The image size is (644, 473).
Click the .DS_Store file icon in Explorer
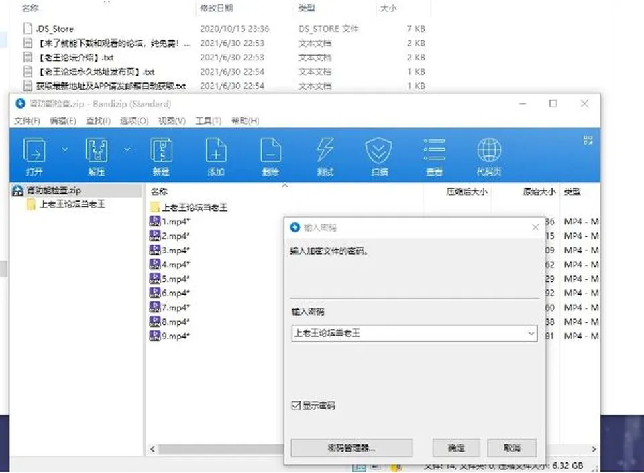[28, 29]
